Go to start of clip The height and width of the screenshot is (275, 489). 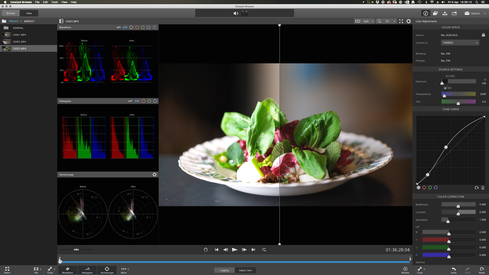[216, 250]
